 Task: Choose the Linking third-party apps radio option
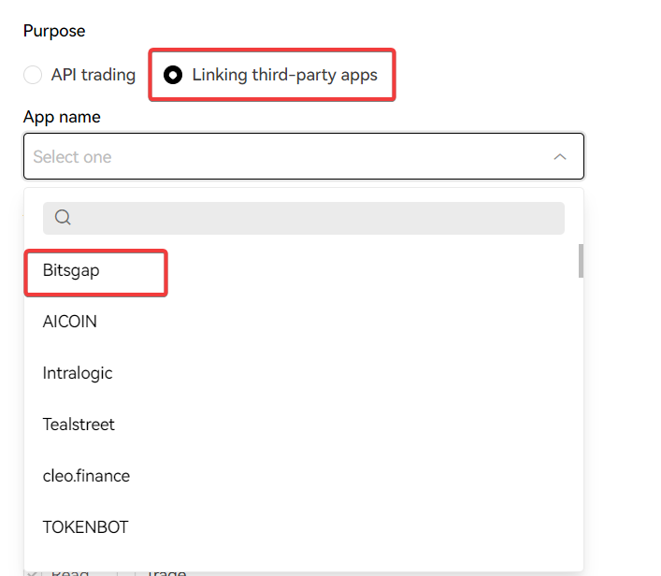pos(173,75)
